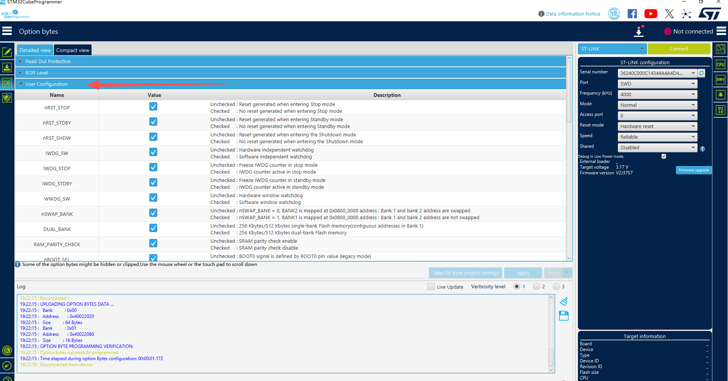
Task: Enable the Live Update checkbox
Action: click(431, 287)
